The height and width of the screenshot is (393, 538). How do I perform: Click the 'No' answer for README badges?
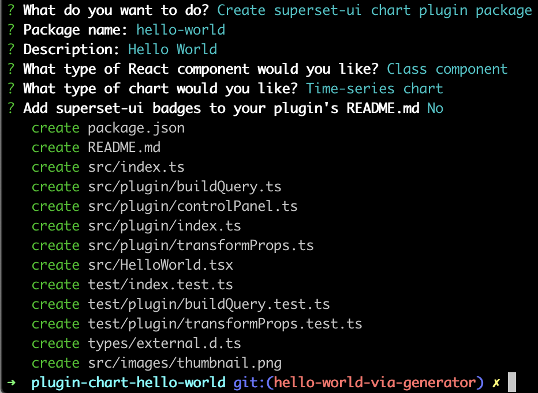pyautogui.click(x=435, y=108)
